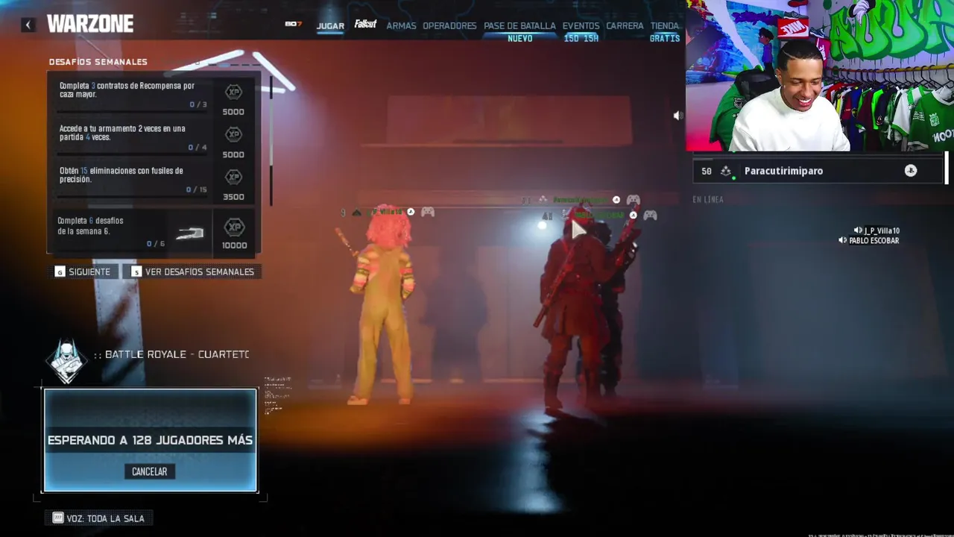
Task: Click the level 50 number beside Paracutirimiparo
Action: tap(707, 171)
